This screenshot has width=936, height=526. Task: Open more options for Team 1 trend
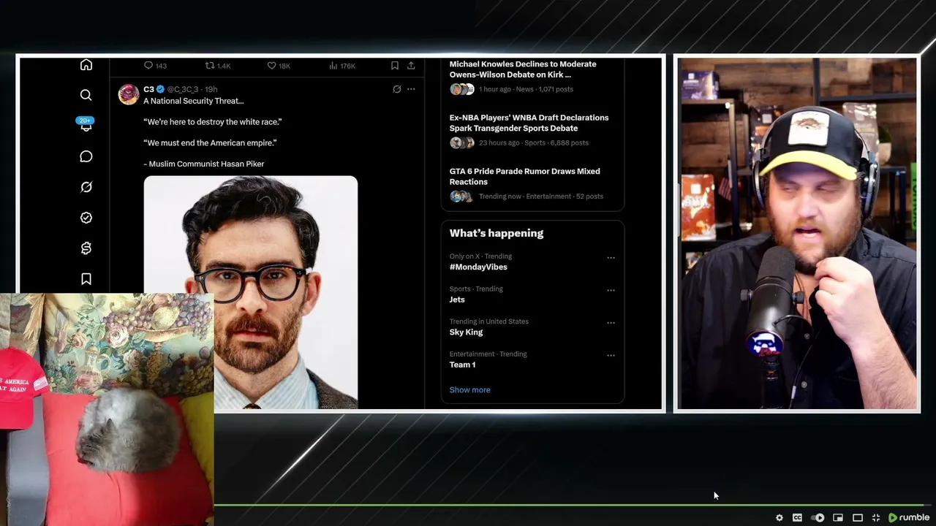click(611, 355)
